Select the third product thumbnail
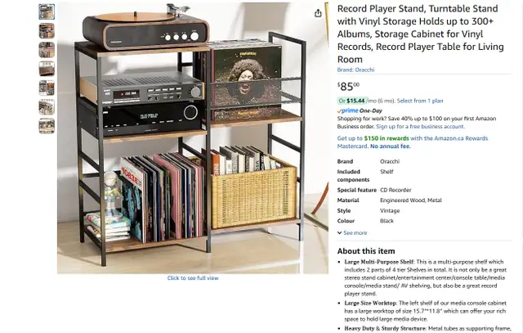 47,50
